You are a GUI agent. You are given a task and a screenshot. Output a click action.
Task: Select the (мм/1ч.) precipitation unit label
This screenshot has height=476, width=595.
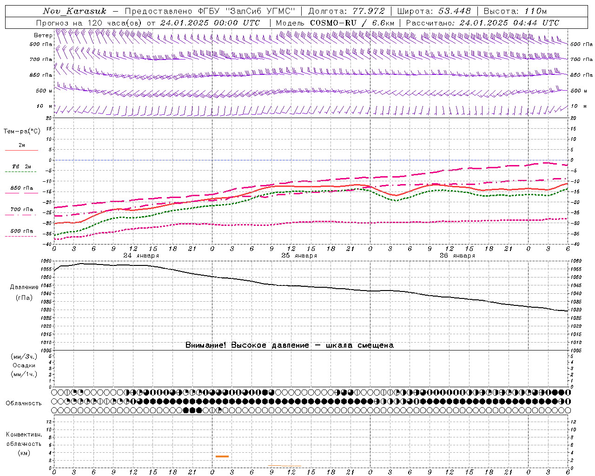[x=24, y=374]
